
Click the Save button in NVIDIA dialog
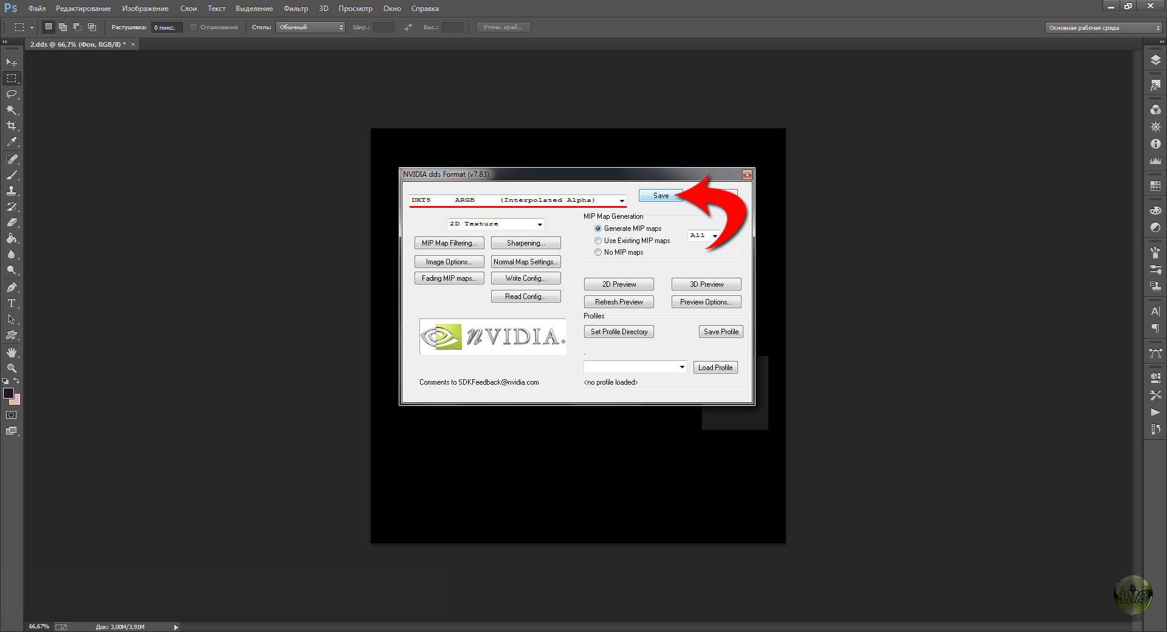pyautogui.click(x=661, y=196)
